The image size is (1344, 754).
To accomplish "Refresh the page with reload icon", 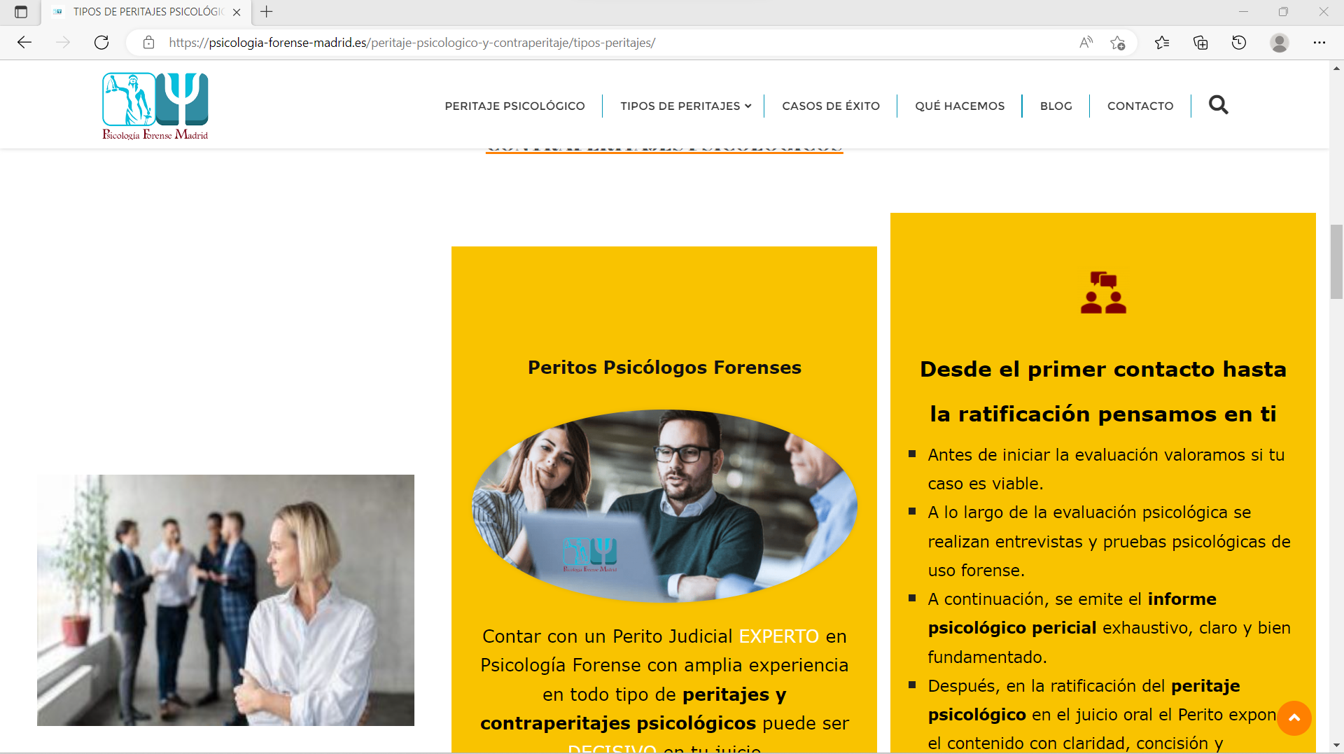I will coord(101,43).
